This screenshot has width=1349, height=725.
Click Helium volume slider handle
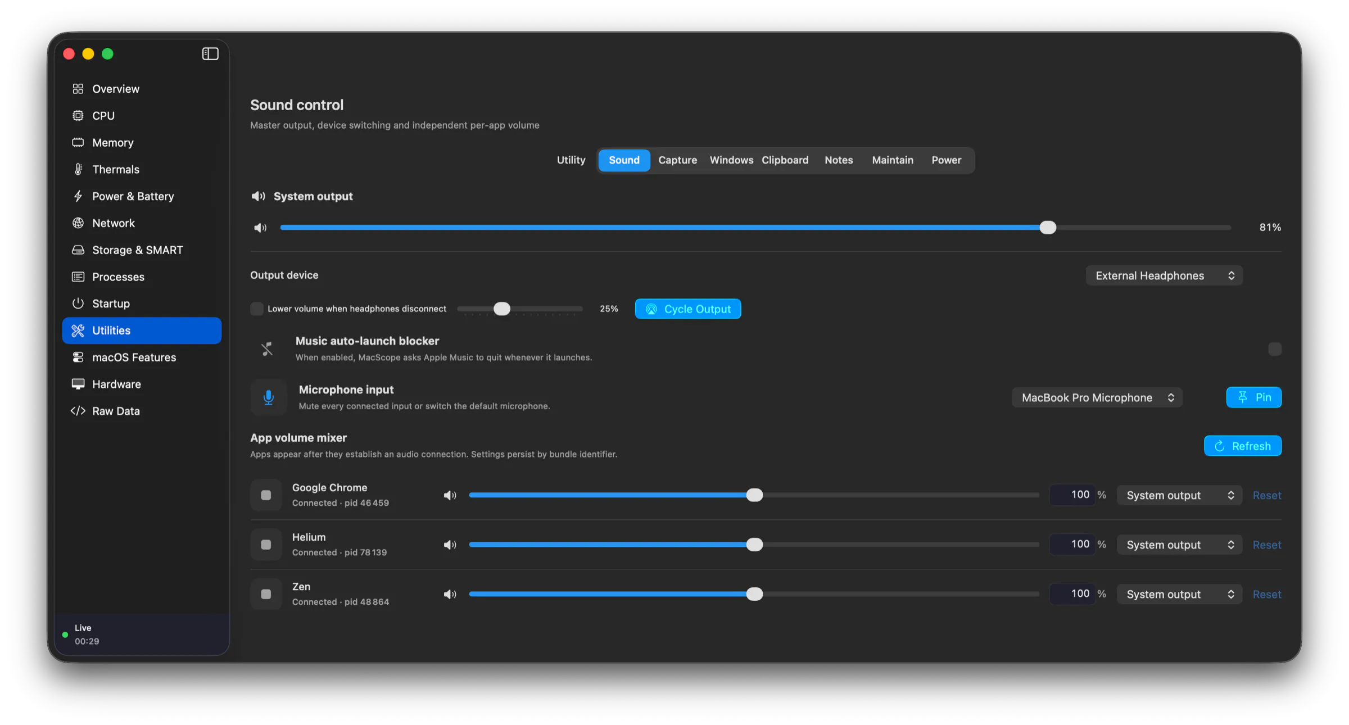pyautogui.click(x=754, y=545)
